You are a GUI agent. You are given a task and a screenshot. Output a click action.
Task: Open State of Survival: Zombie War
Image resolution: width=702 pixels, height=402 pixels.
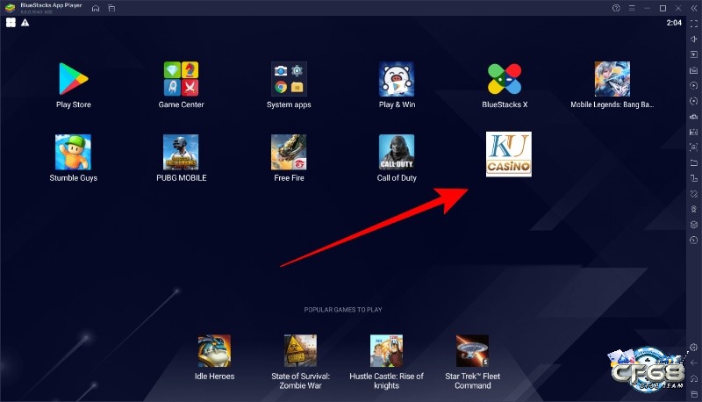(300, 351)
